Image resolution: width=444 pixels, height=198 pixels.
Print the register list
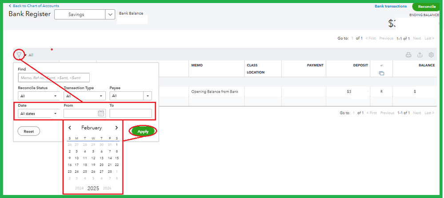[x=408, y=55]
